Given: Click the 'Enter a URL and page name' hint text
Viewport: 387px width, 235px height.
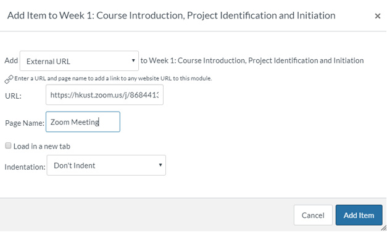Looking at the screenshot, I should (113, 78).
